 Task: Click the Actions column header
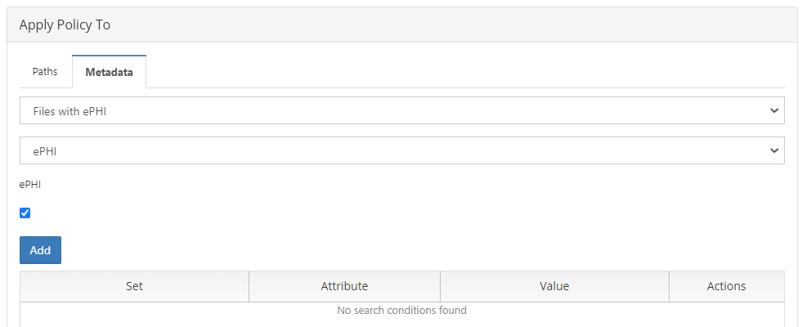[726, 286]
